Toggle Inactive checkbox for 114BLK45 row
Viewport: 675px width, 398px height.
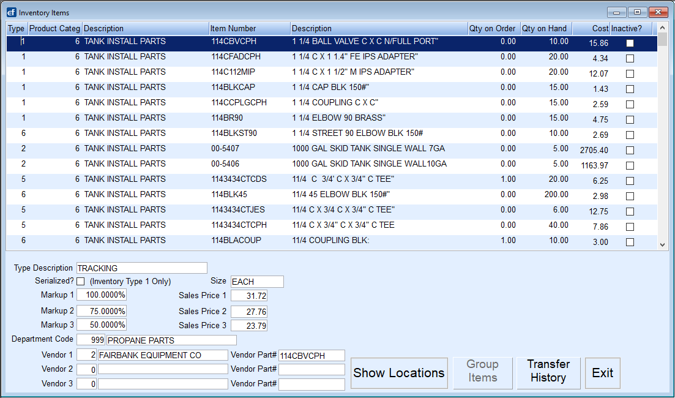point(630,196)
